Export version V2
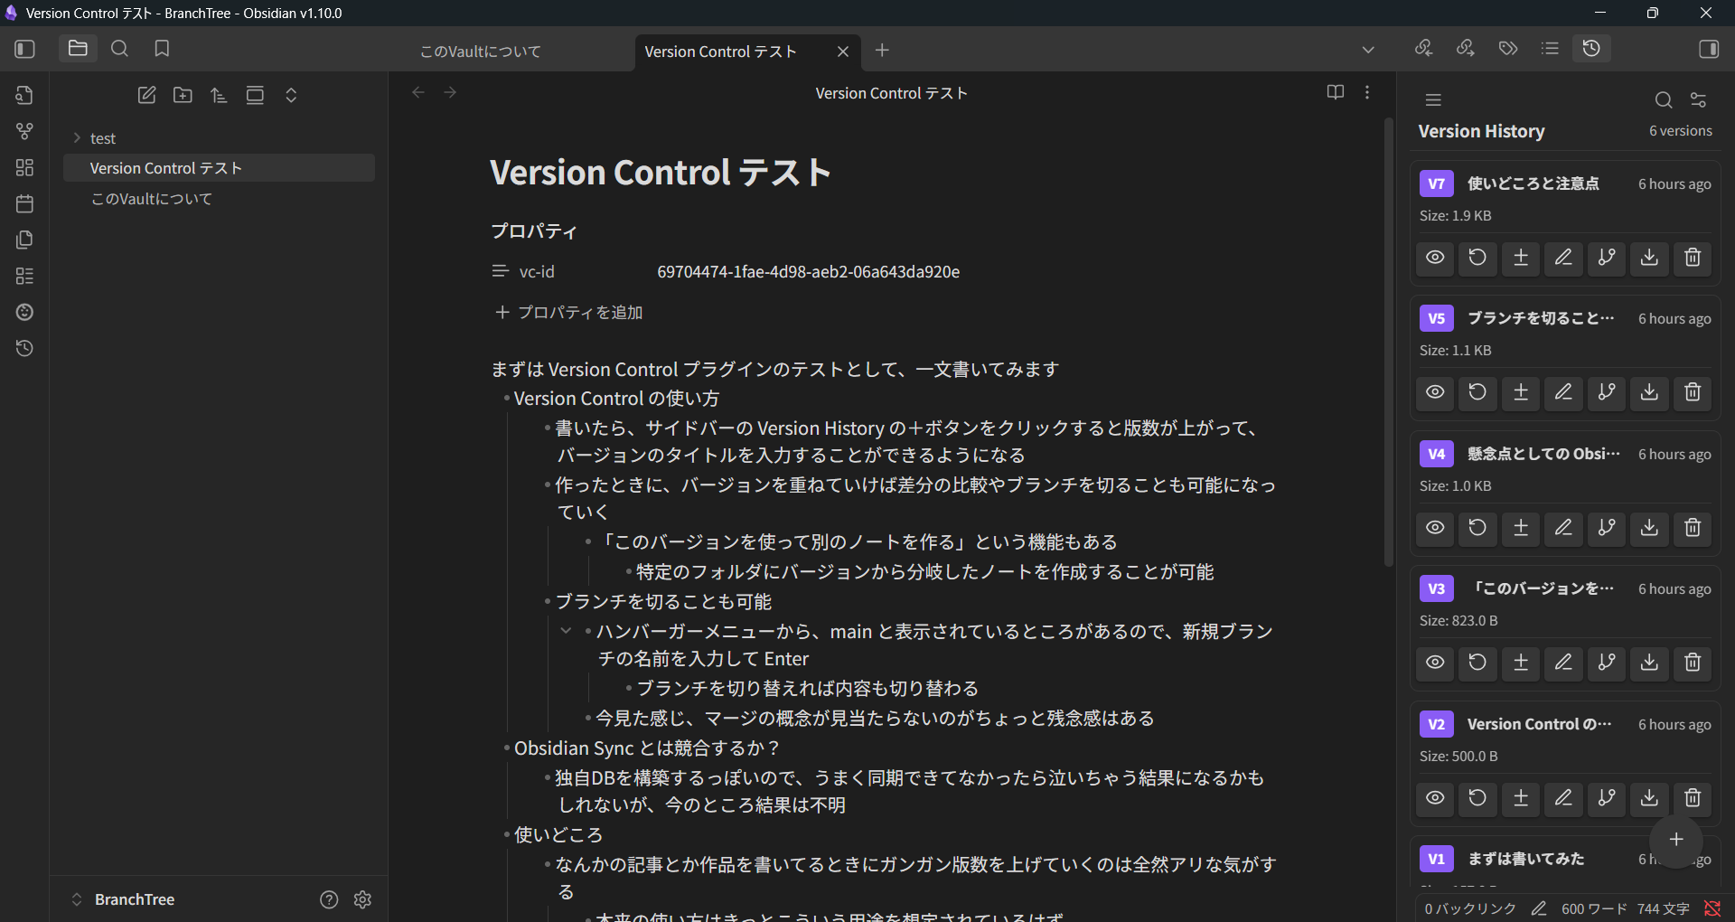This screenshot has height=922, width=1735. [x=1649, y=798]
